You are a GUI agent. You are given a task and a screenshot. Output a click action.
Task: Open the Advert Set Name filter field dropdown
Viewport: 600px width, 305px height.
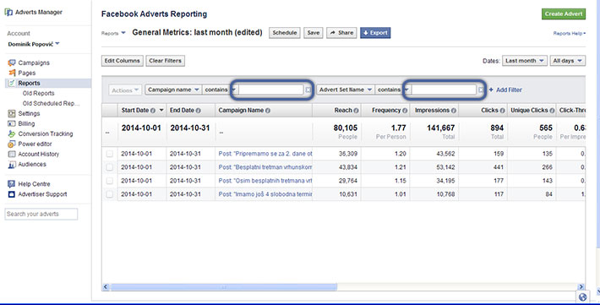[x=346, y=90]
